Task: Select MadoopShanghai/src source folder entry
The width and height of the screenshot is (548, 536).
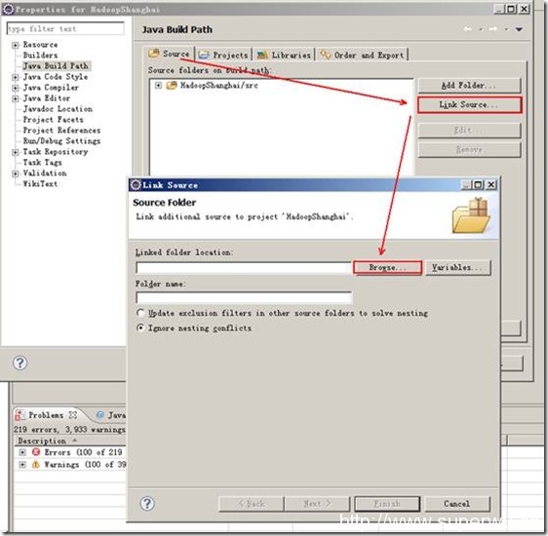Action: tap(218, 85)
